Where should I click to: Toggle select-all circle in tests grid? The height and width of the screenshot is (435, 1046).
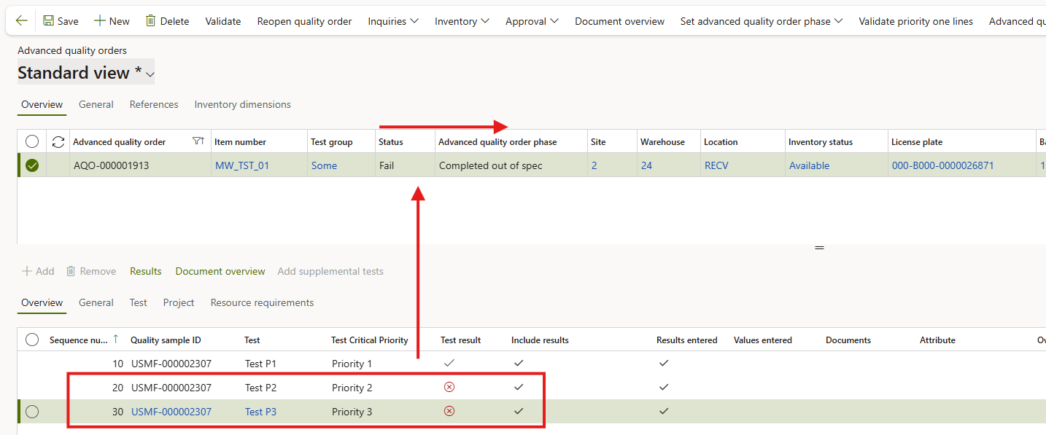[32, 340]
